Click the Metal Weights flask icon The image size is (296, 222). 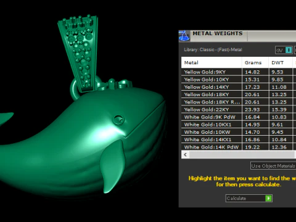click(x=184, y=36)
